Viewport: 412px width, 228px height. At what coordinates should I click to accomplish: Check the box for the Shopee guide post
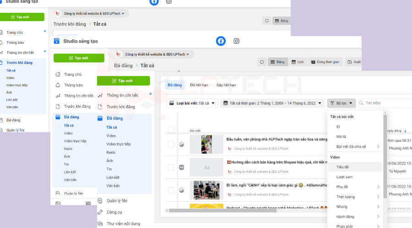coord(171,168)
